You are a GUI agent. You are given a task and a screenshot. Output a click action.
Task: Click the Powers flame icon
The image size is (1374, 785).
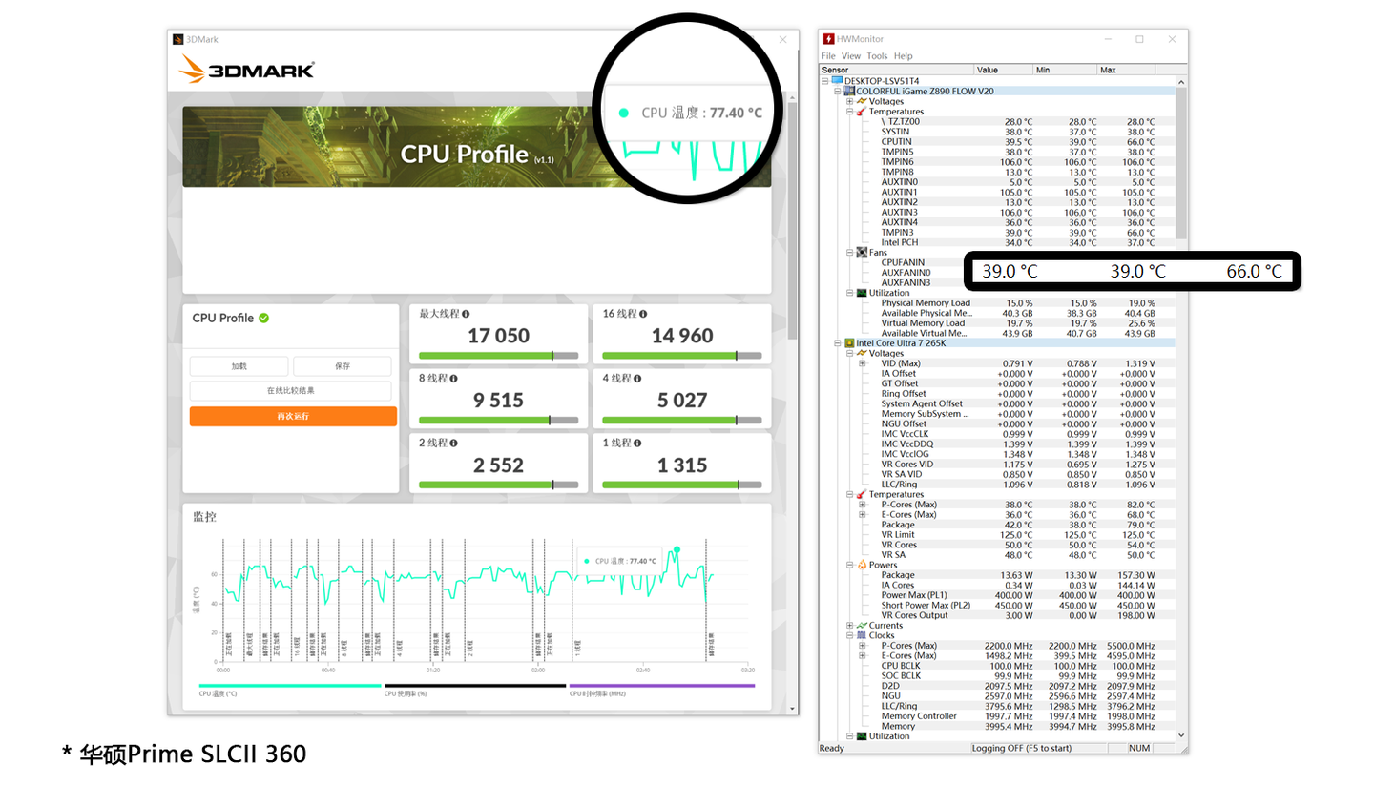tap(862, 565)
